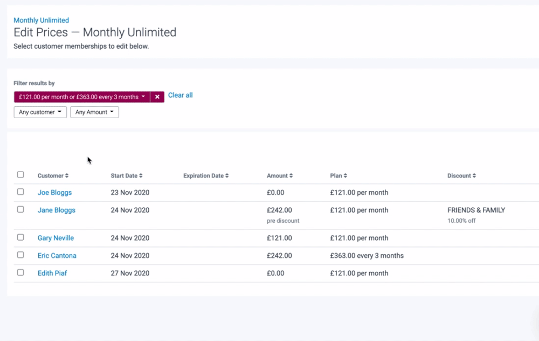Viewport: 539px width, 341px height.
Task: Sort by Plan column sort icon
Action: point(345,176)
